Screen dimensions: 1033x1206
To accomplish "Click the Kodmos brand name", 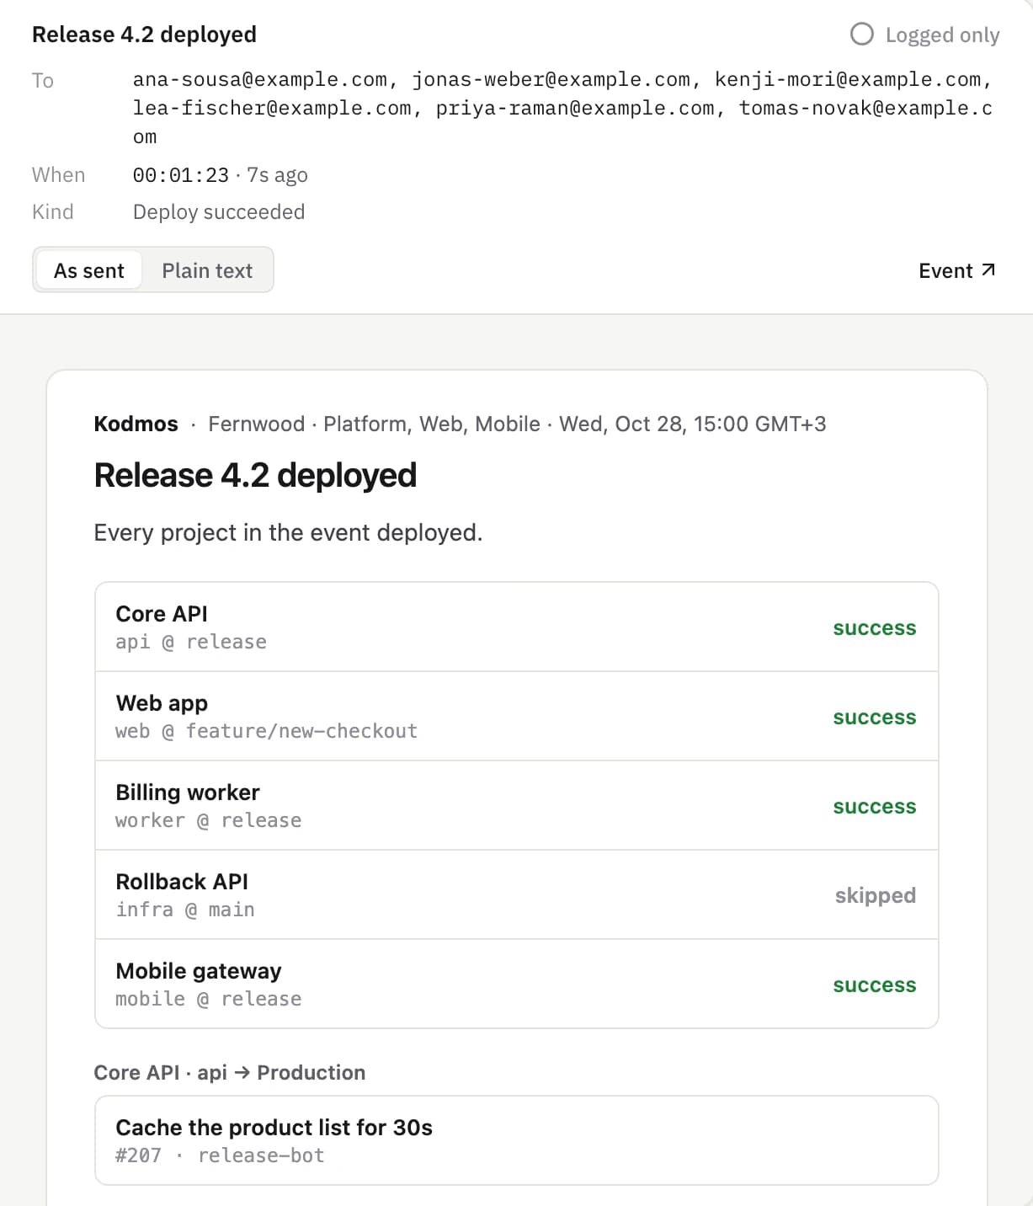I will (x=136, y=424).
